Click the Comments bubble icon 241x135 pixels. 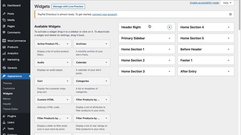tap(4, 33)
